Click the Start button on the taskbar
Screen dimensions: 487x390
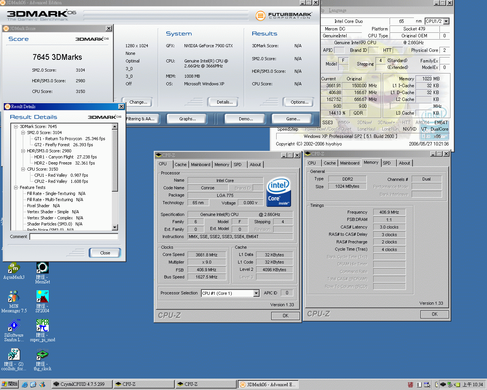(x=10, y=384)
